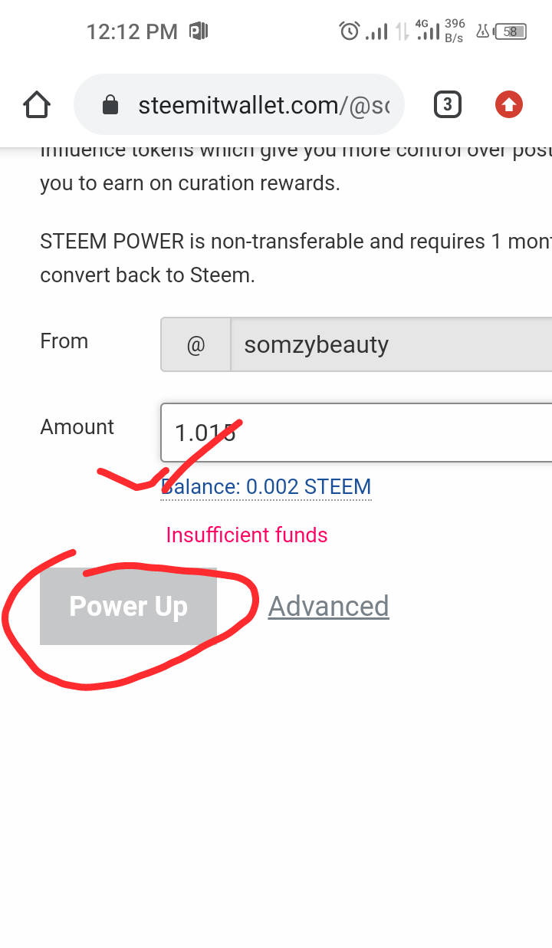Tap the browser home icon
Image resolution: width=552 pixels, height=948 pixels.
(x=37, y=104)
